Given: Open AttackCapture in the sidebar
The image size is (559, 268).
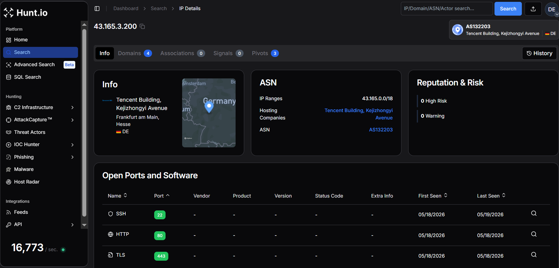Looking at the screenshot, I should click(x=41, y=120).
